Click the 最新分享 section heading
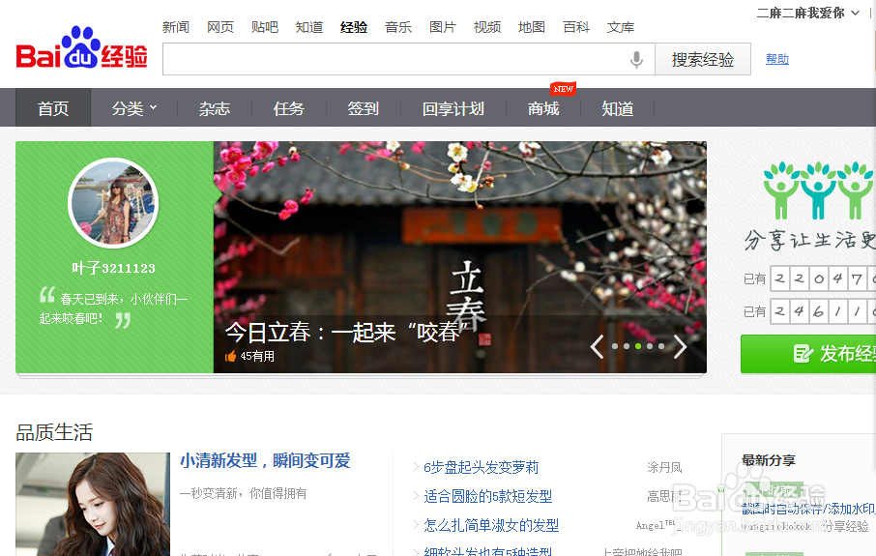Image resolution: width=876 pixels, height=556 pixels. pyautogui.click(x=768, y=460)
